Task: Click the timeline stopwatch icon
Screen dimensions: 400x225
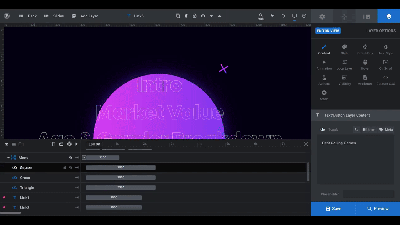Action: tap(69, 144)
